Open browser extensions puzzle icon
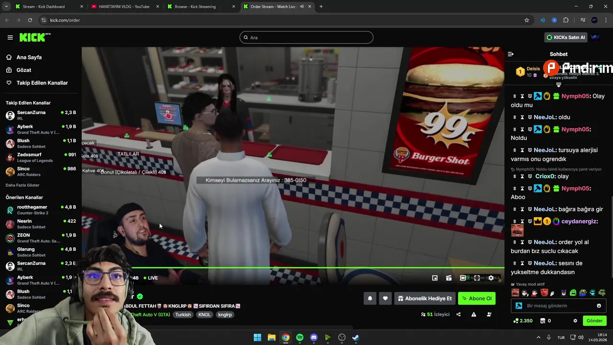The image size is (613, 345). [x=566, y=20]
